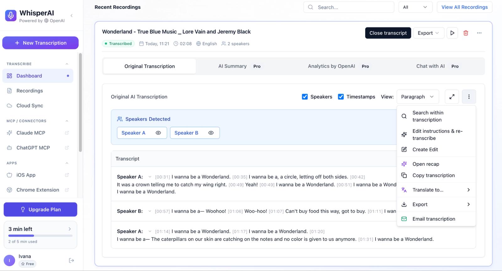Click the transcription vertical three-dot options button
Screen dimensions: 502x271
point(469,97)
